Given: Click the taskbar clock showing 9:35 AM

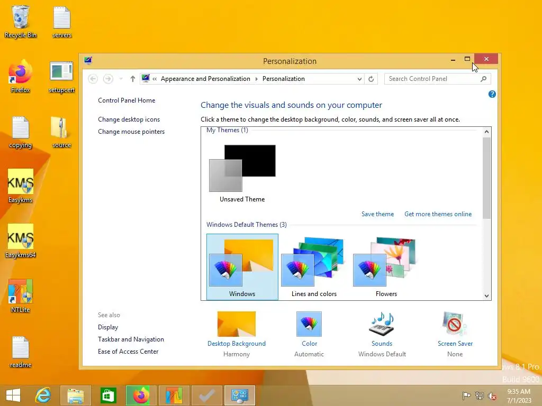Looking at the screenshot, I should pos(519,396).
